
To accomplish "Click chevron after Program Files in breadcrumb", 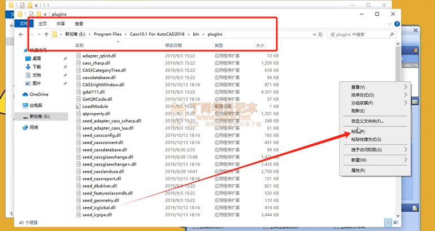I will tap(125, 34).
